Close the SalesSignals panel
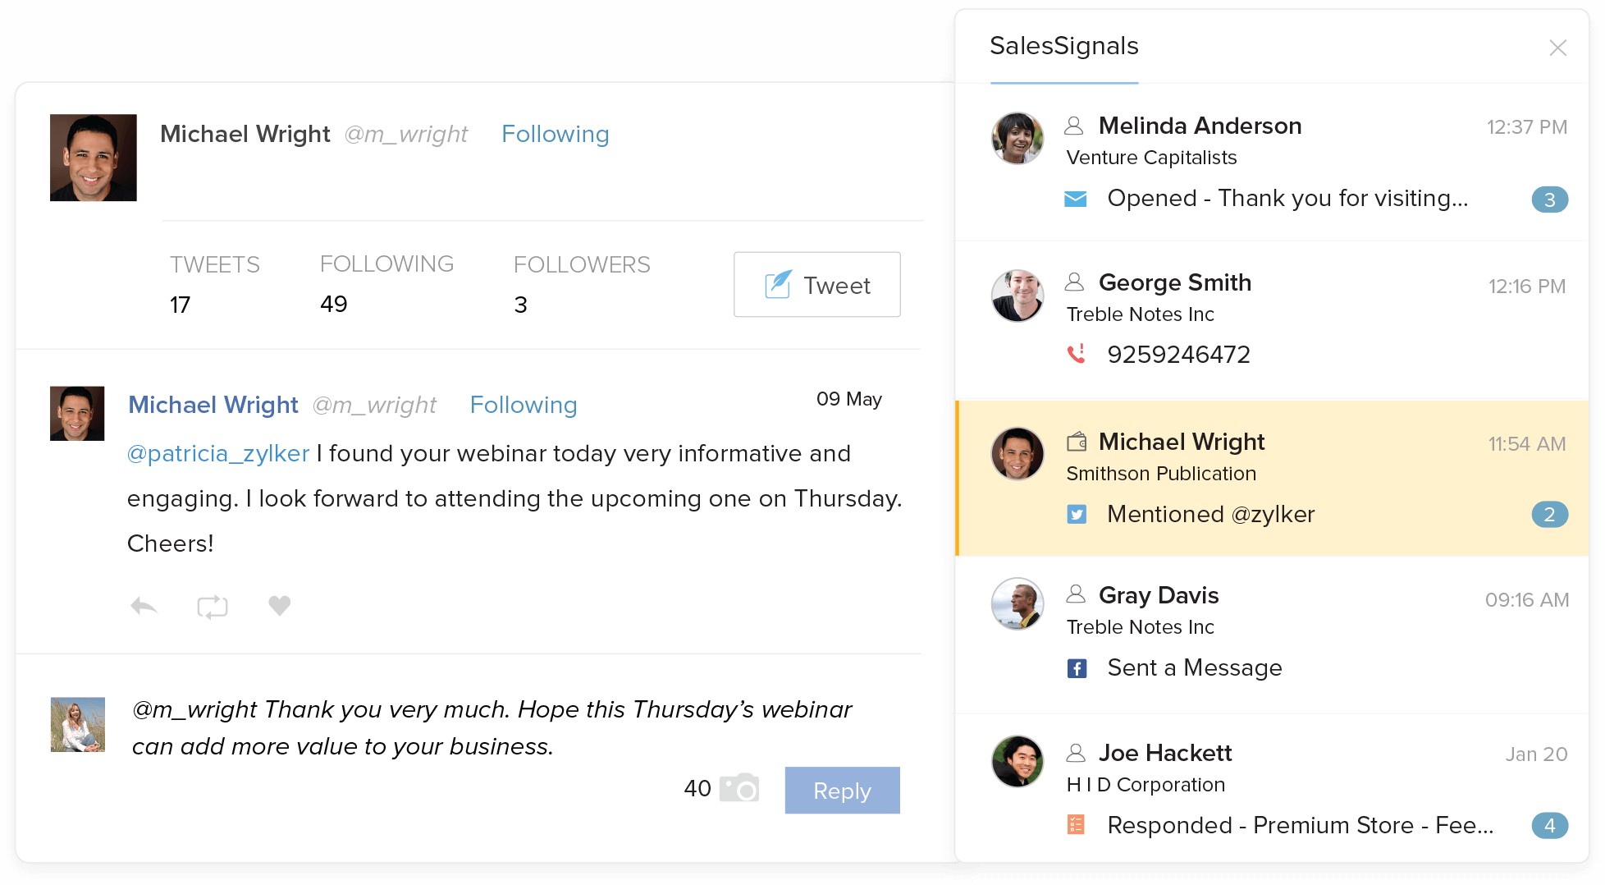Screen dimensions: 1605x885 tap(1558, 48)
